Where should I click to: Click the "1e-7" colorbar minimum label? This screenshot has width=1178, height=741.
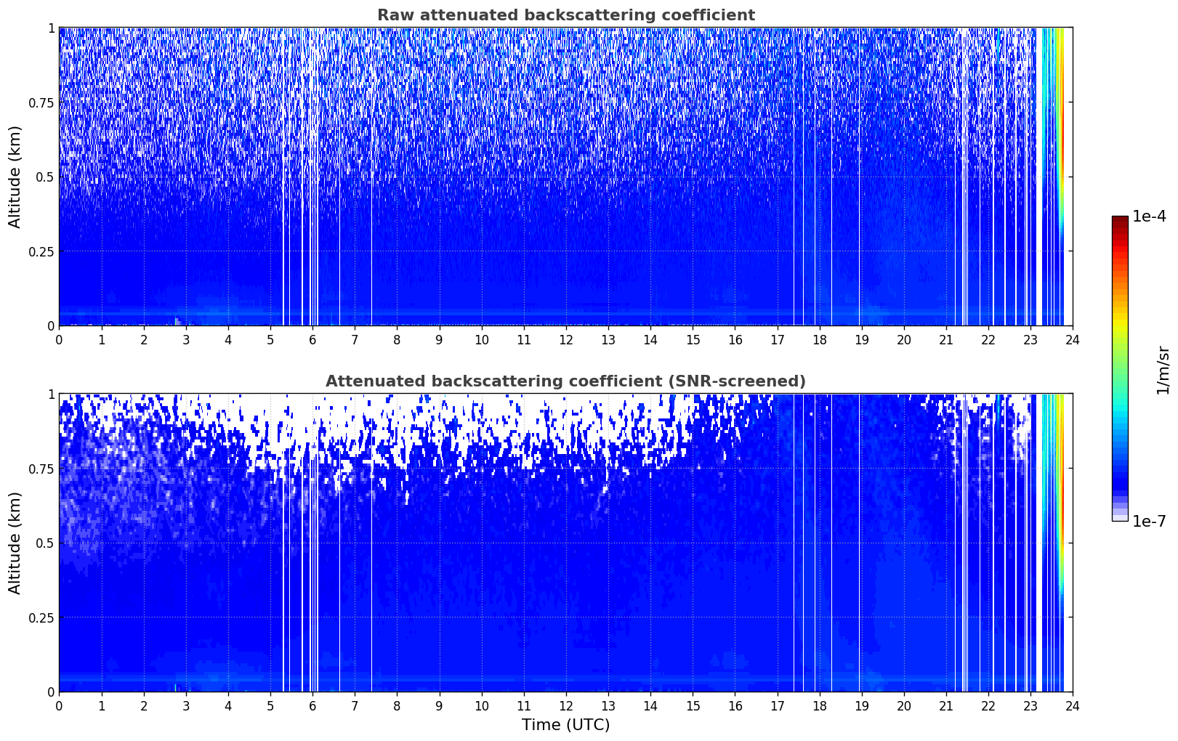pyautogui.click(x=1149, y=521)
